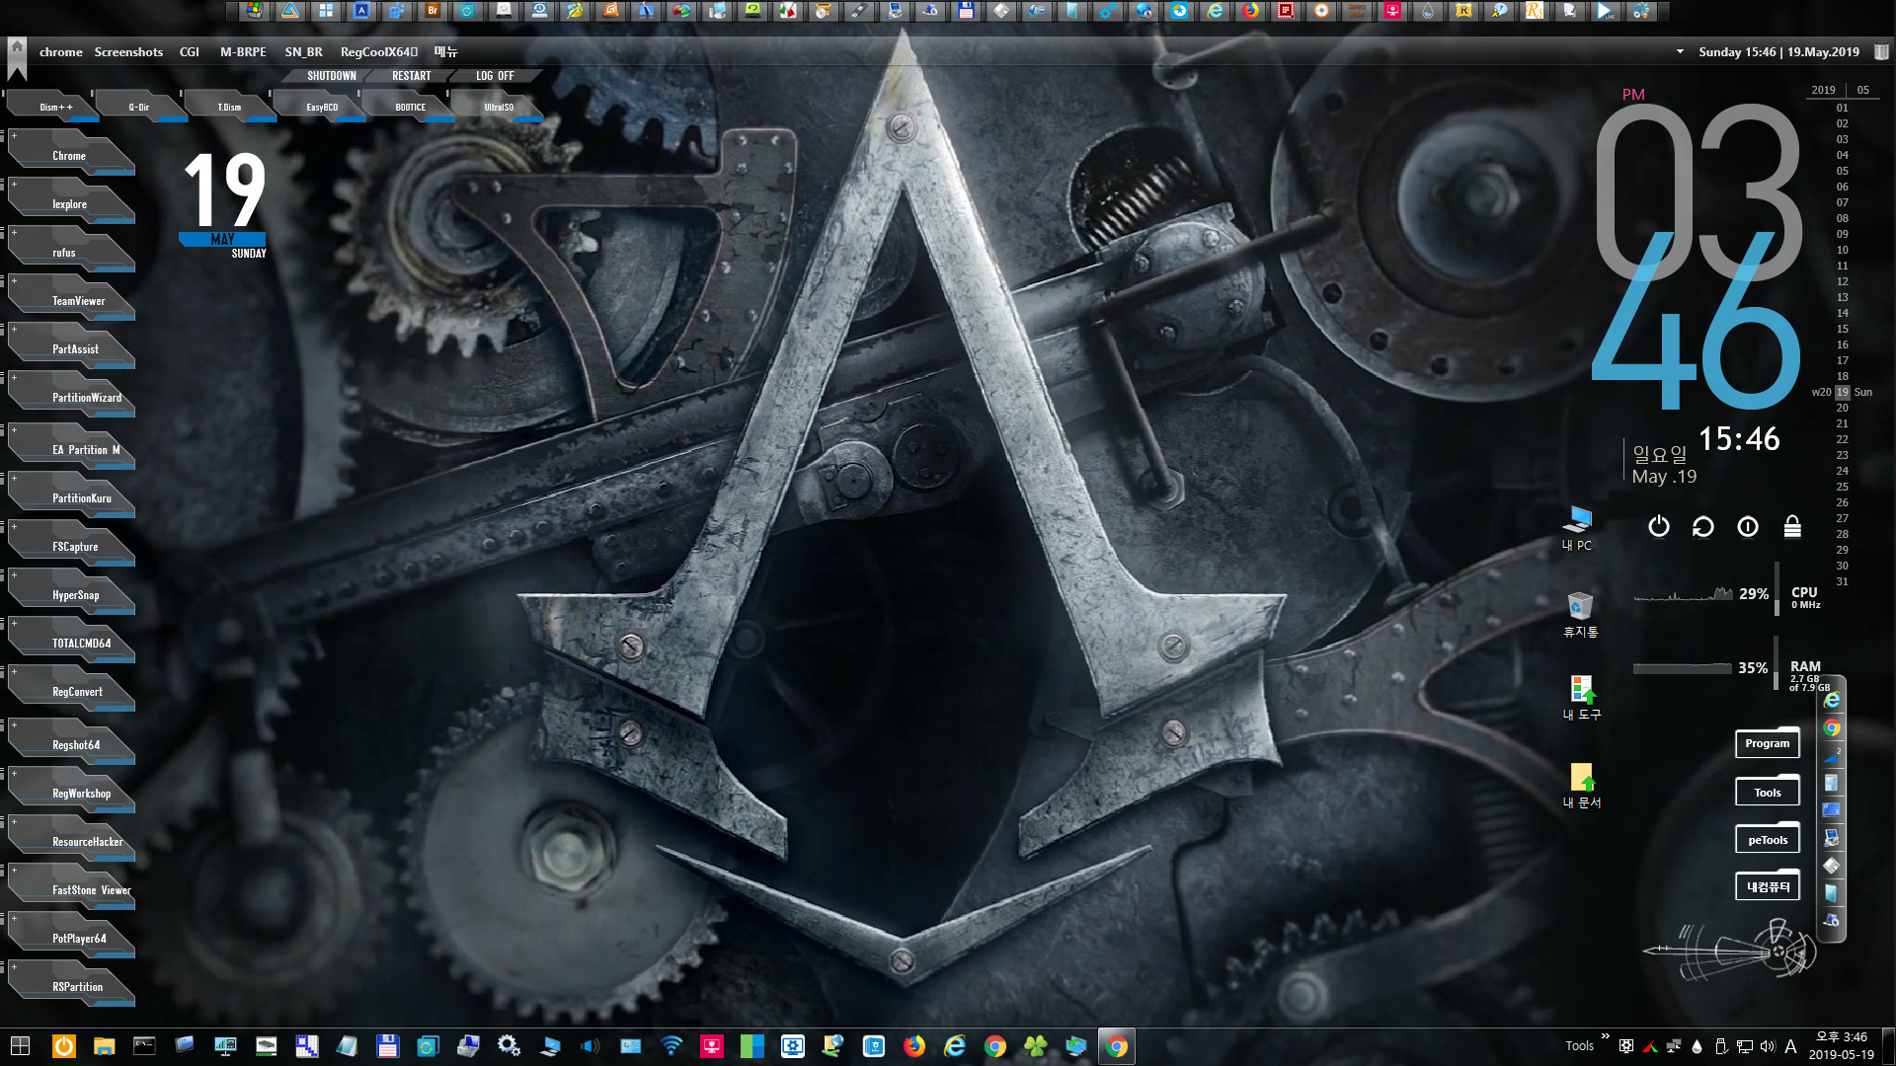This screenshot has height=1066, width=1896.
Task: Open the SN_BR menu on top bar
Action: (303, 51)
